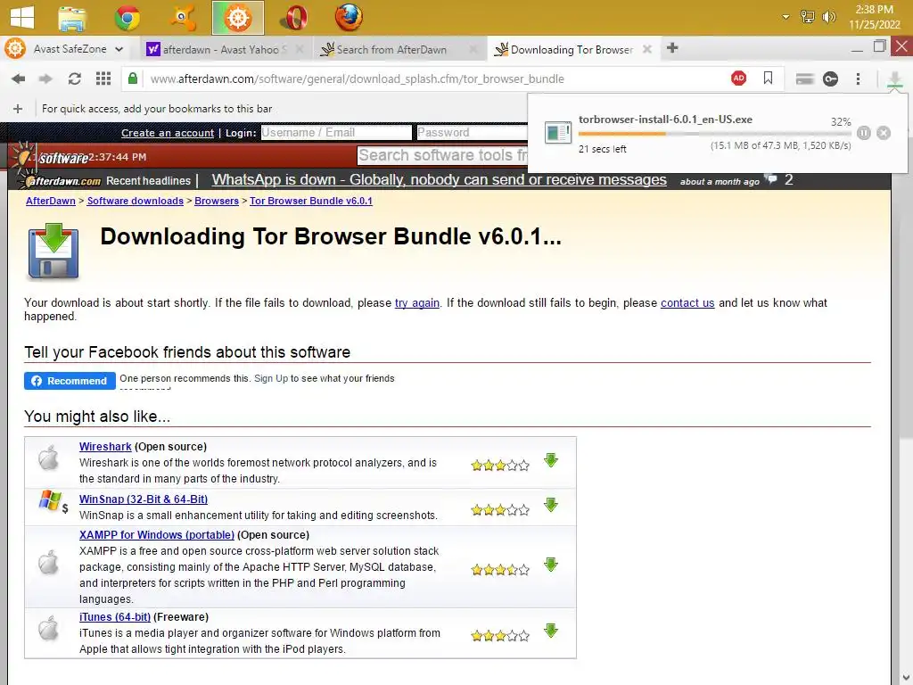913x685 pixels.
Task: Click the Facebook Sign Up link
Action: (x=271, y=378)
